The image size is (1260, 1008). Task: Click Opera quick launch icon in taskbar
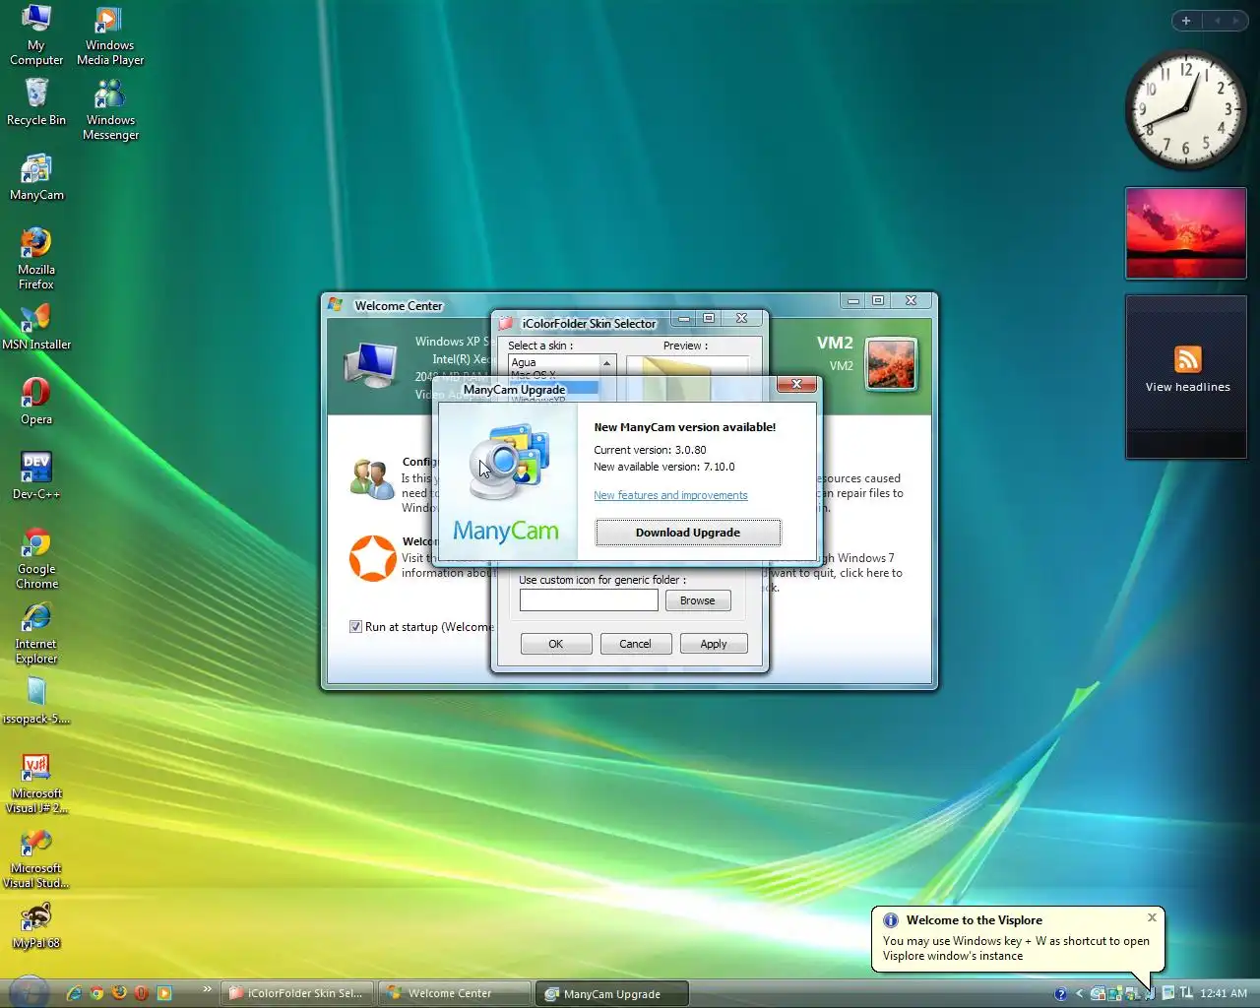[x=142, y=993]
